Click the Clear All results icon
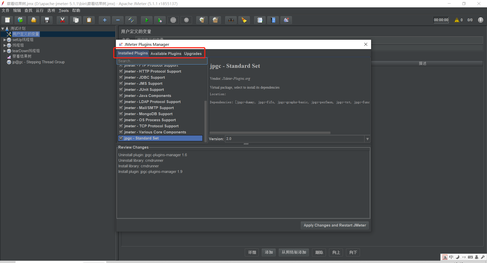Screen dimensions: 487x263 [215, 20]
